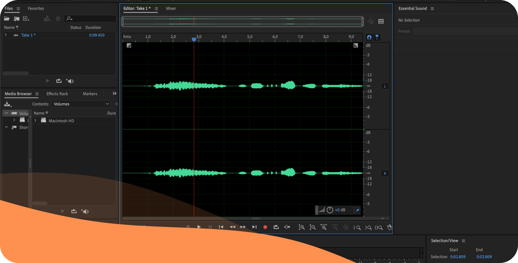Click the Play button in transport
518x263 pixels.
[x=199, y=227]
